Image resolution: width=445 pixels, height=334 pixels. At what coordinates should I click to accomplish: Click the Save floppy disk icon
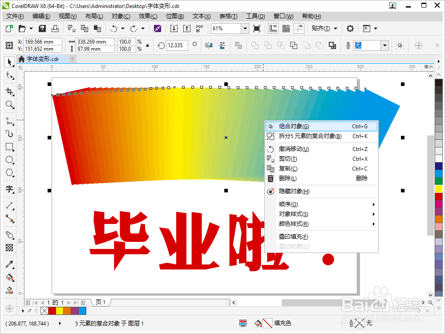(x=42, y=29)
